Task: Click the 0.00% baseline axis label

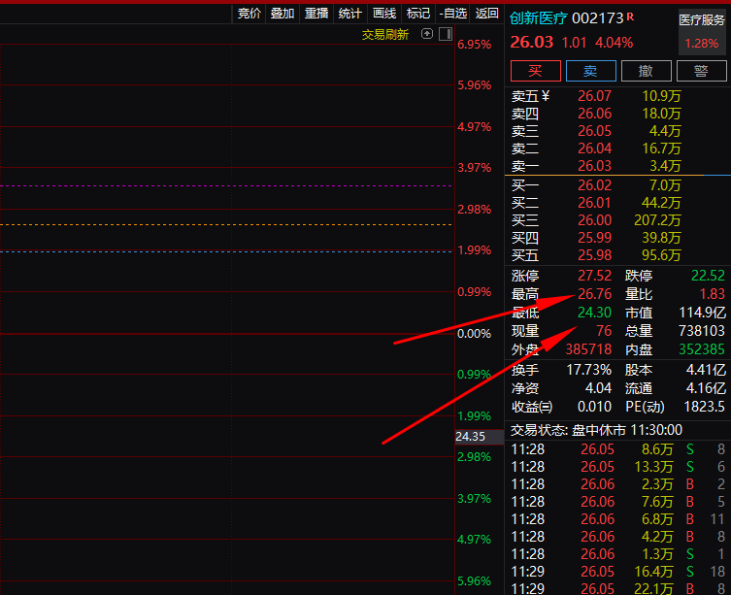Action: click(474, 334)
